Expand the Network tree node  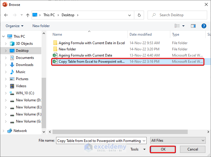4,131
